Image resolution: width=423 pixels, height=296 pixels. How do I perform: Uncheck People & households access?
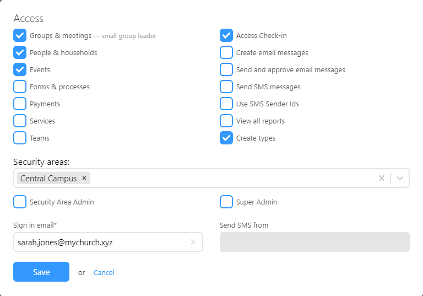[x=20, y=52]
